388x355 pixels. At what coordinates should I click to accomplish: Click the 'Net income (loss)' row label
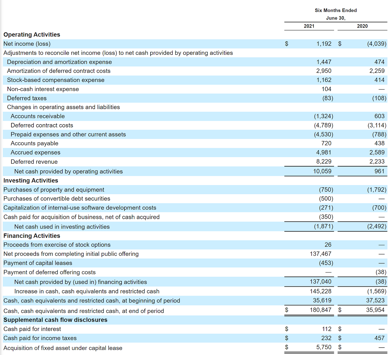pos(27,44)
